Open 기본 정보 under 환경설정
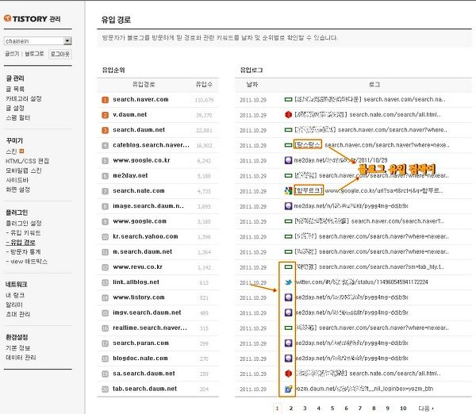 point(18,348)
